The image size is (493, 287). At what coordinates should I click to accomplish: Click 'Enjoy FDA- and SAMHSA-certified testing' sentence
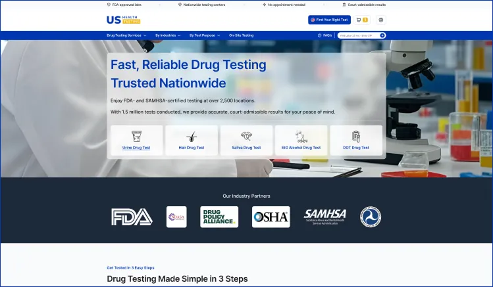(183, 100)
